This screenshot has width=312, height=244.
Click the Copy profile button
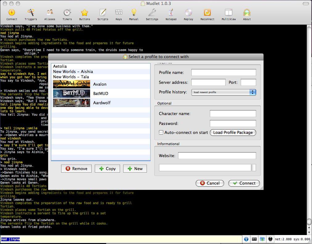click(x=107, y=169)
